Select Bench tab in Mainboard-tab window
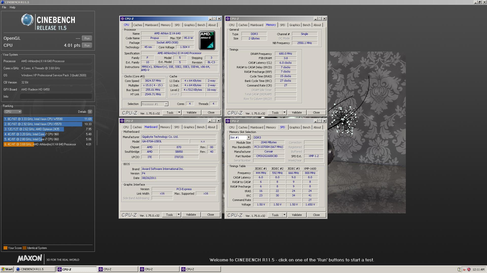Screen dimensions: 487x273 [201, 127]
